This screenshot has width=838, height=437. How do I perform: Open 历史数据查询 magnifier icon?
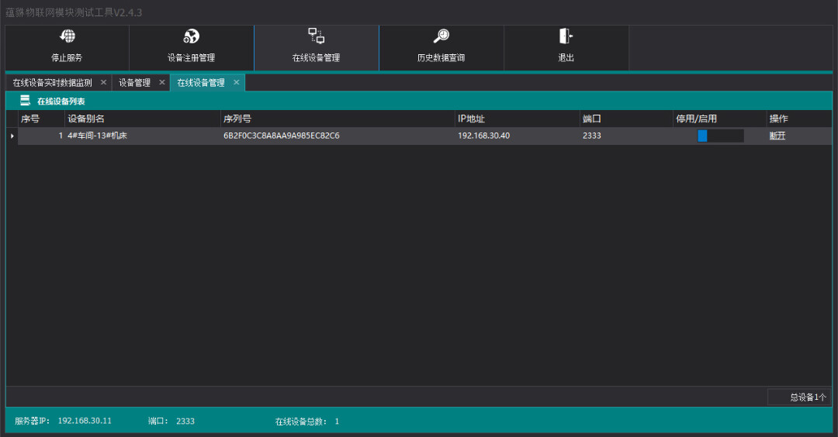(x=441, y=36)
